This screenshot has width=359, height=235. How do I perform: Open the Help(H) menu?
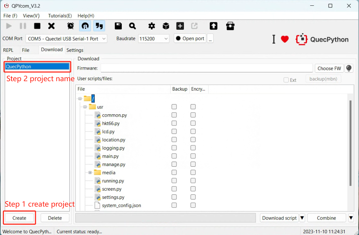86,16
